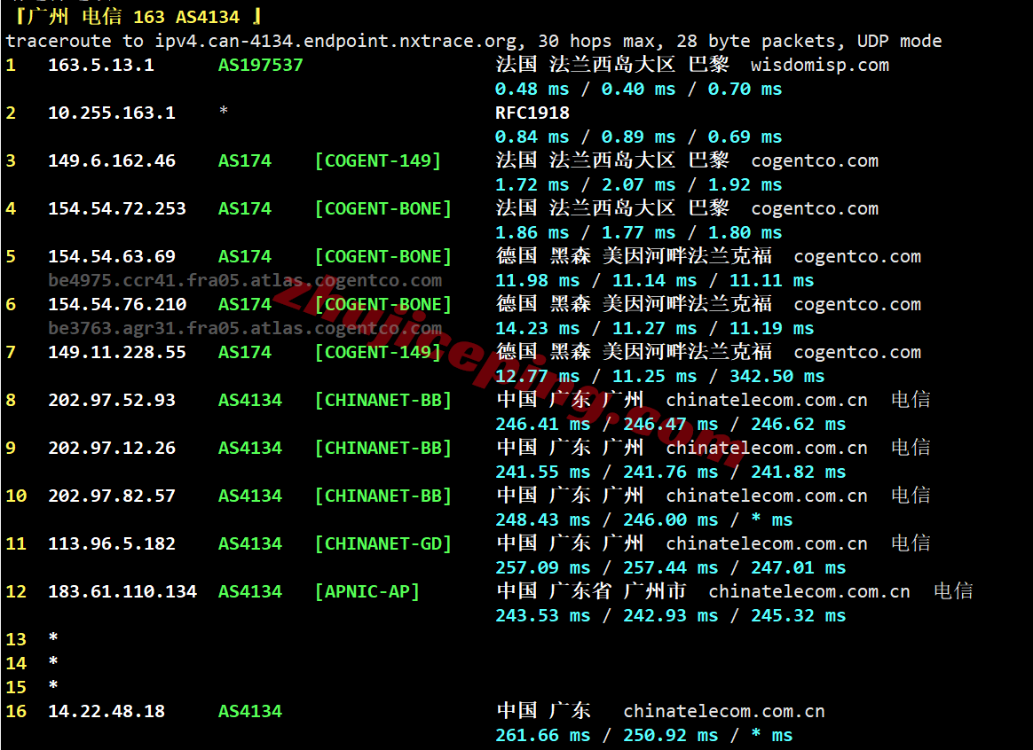
Task: Click IP address 149.11.228.55
Action: (x=116, y=353)
